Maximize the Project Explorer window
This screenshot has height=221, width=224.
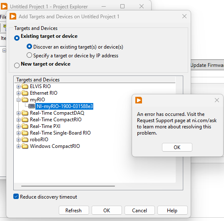point(122,6)
